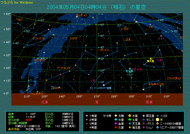Click the 270° azimuth tick label
This screenshot has width=190, height=134.
tap(97, 96)
